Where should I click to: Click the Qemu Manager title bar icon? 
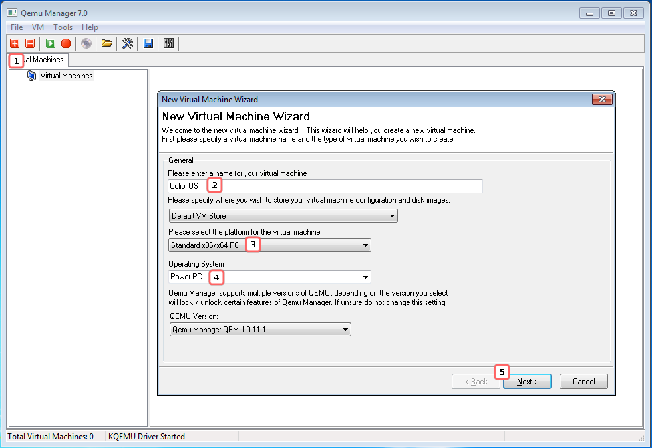(x=12, y=13)
